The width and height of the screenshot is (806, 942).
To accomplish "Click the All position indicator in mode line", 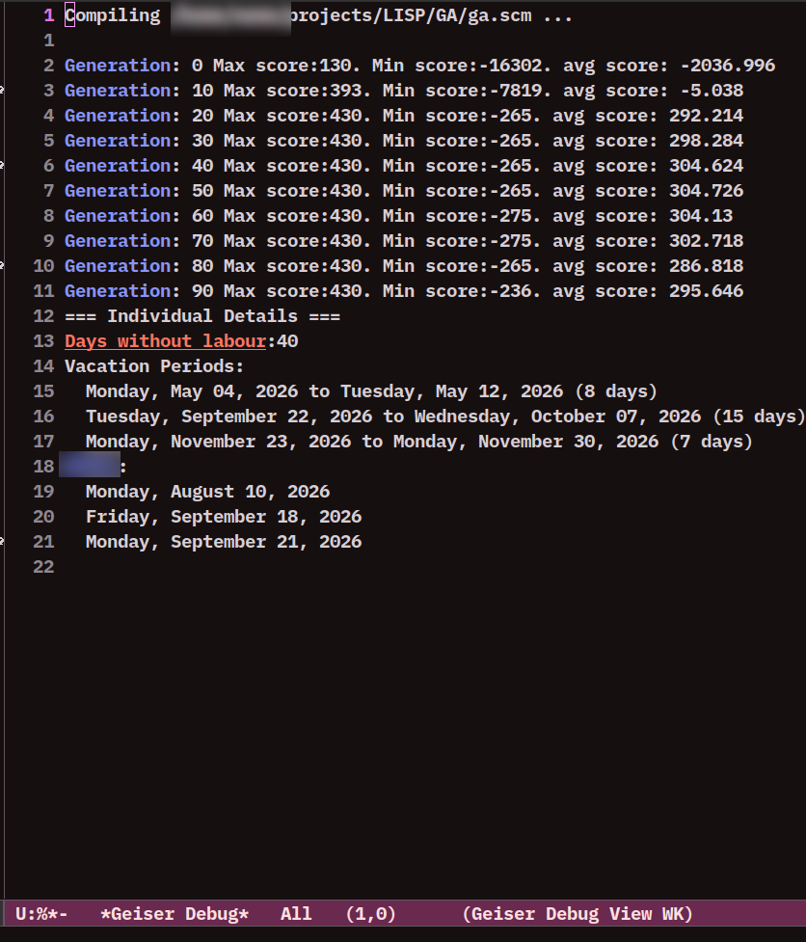I will click(296, 914).
